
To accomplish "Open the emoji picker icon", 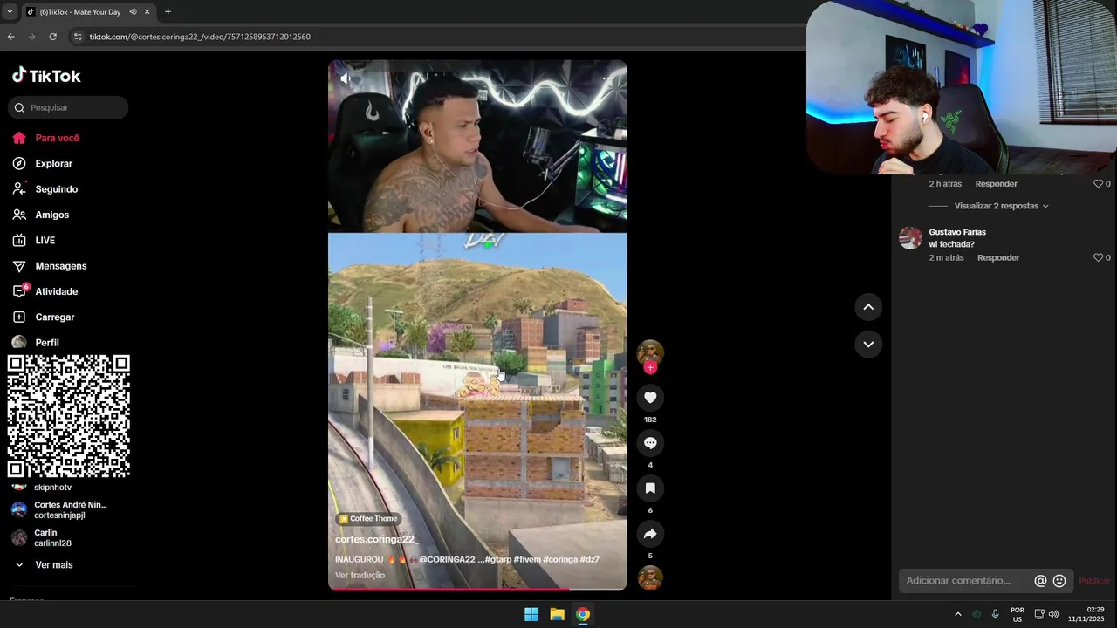I will click(x=1059, y=581).
